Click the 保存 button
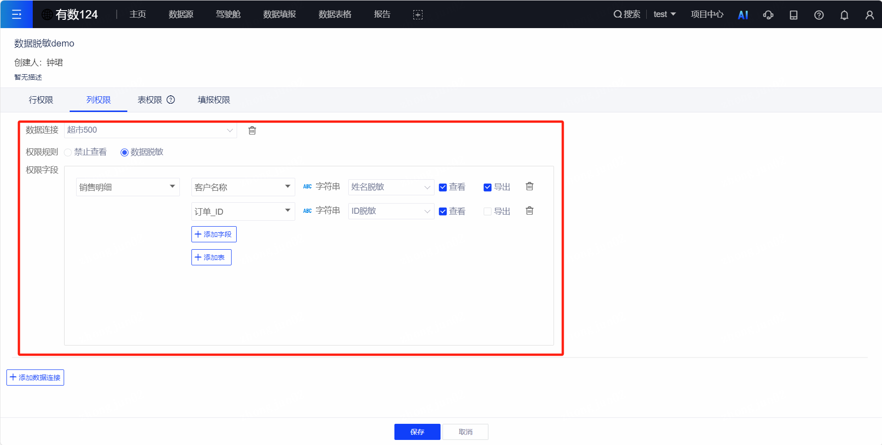This screenshot has width=882, height=445. point(417,432)
